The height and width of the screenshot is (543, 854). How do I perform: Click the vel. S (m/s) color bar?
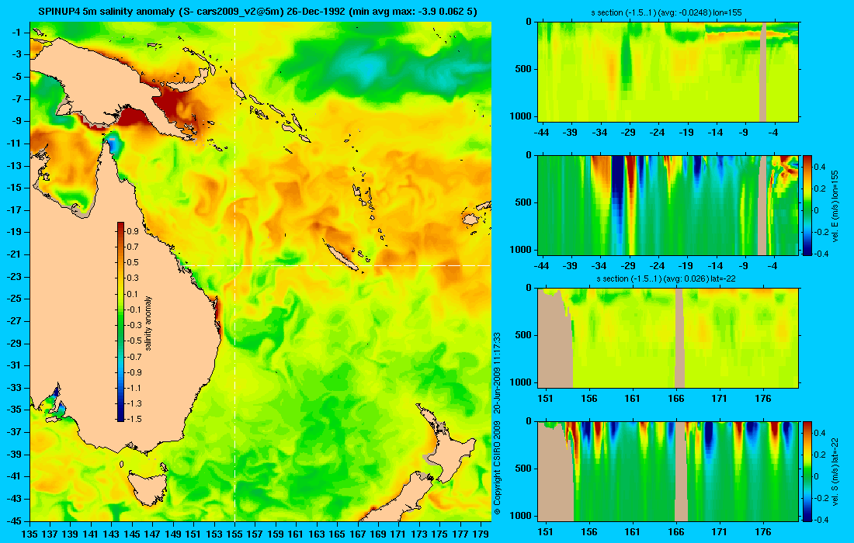[807, 471]
